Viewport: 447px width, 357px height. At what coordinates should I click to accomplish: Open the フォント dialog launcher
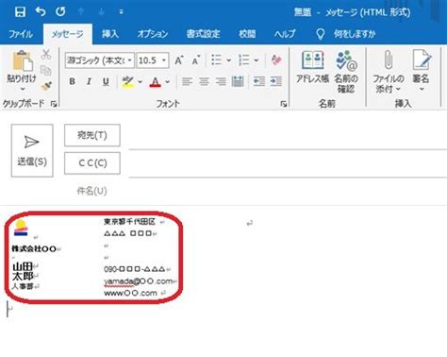point(284,104)
